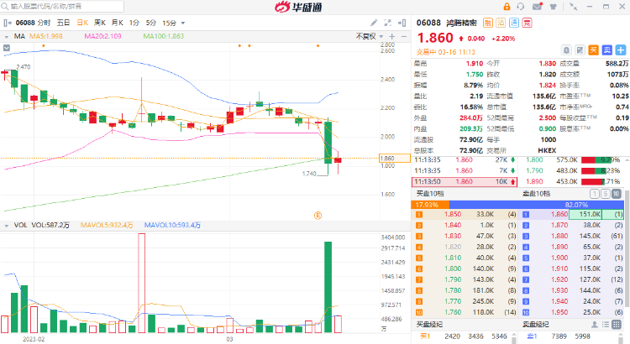
Task: Click the price alert bell icon
Action: coord(566,50)
